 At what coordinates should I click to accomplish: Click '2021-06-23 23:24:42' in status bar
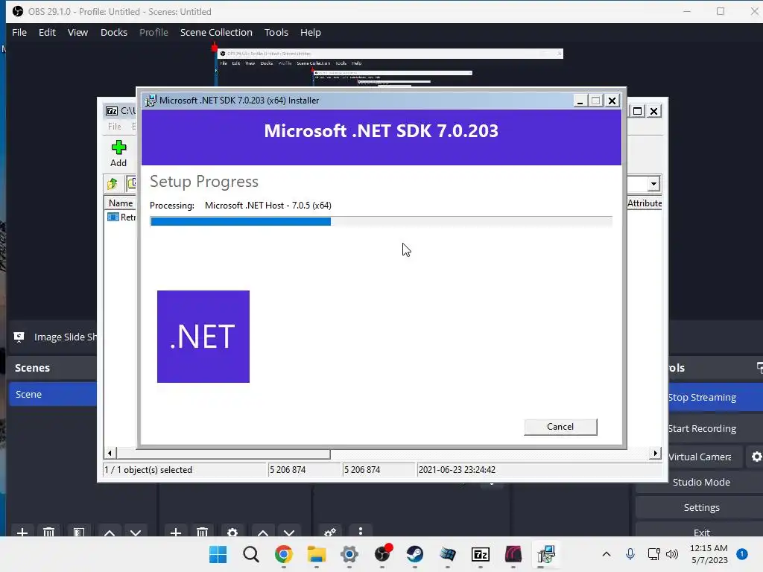[457, 470]
